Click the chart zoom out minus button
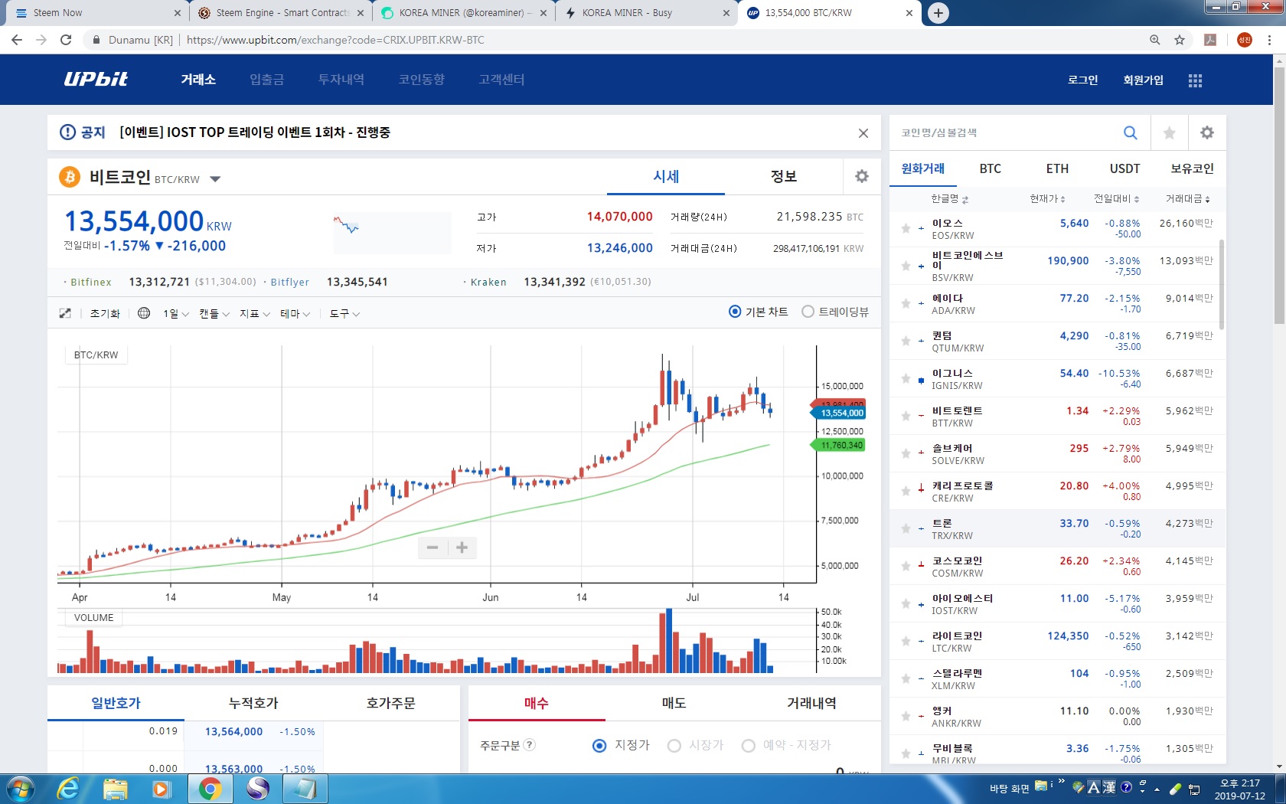 click(432, 547)
